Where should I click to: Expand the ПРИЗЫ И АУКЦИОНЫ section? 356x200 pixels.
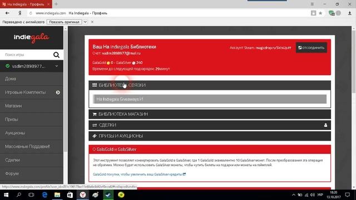tap(210, 136)
